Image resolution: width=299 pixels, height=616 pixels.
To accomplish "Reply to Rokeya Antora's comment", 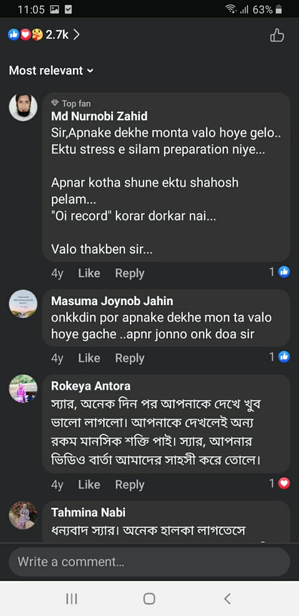I will coord(129,485).
